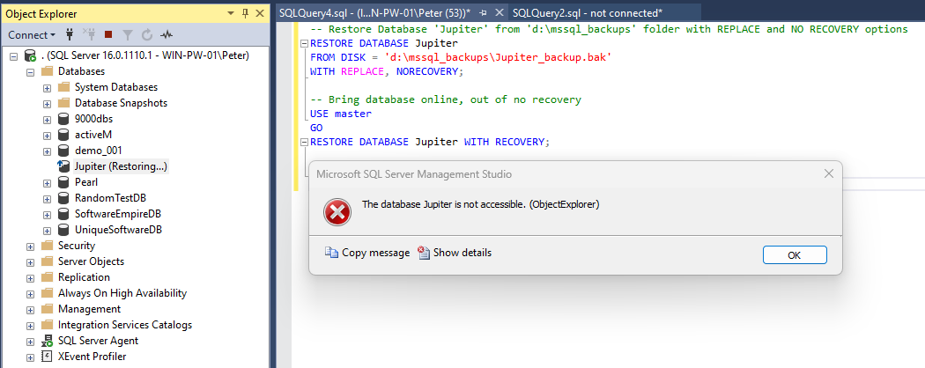Click Copy message icon in error dialog
Image resolution: width=925 pixels, height=368 pixels.
pyautogui.click(x=332, y=253)
